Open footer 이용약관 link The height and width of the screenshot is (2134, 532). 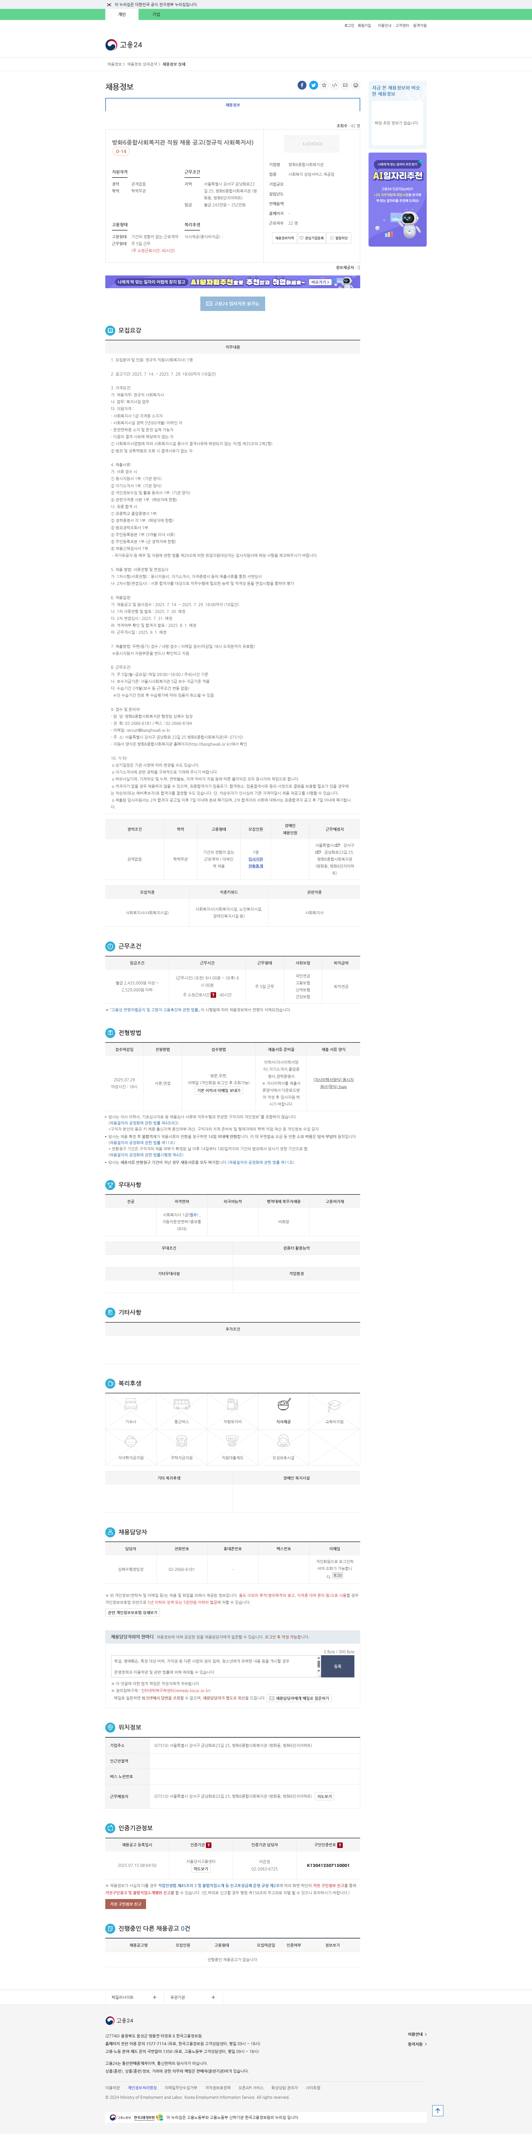click(112, 2088)
